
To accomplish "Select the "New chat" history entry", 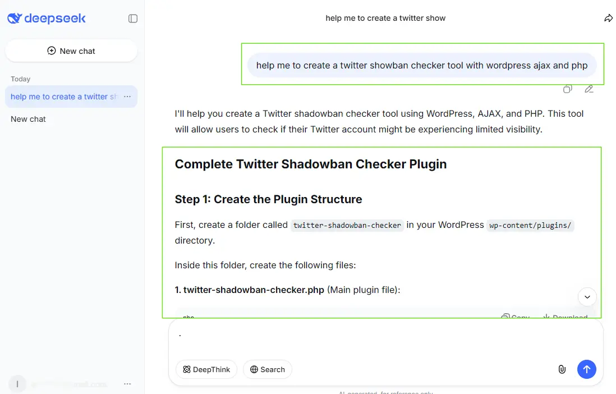I will point(29,119).
